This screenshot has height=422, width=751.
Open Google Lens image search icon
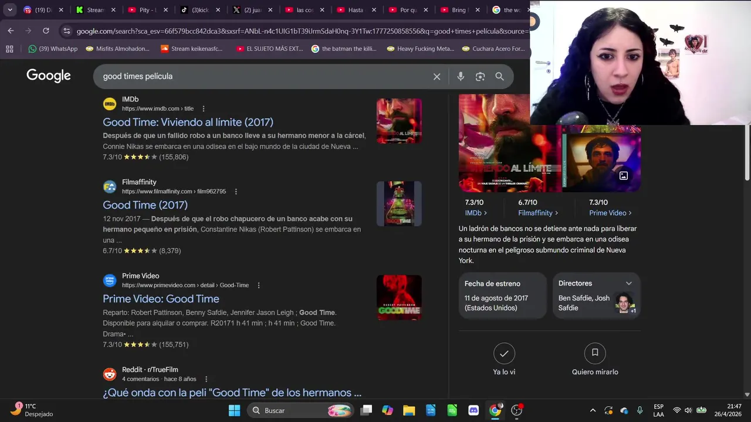480,76
